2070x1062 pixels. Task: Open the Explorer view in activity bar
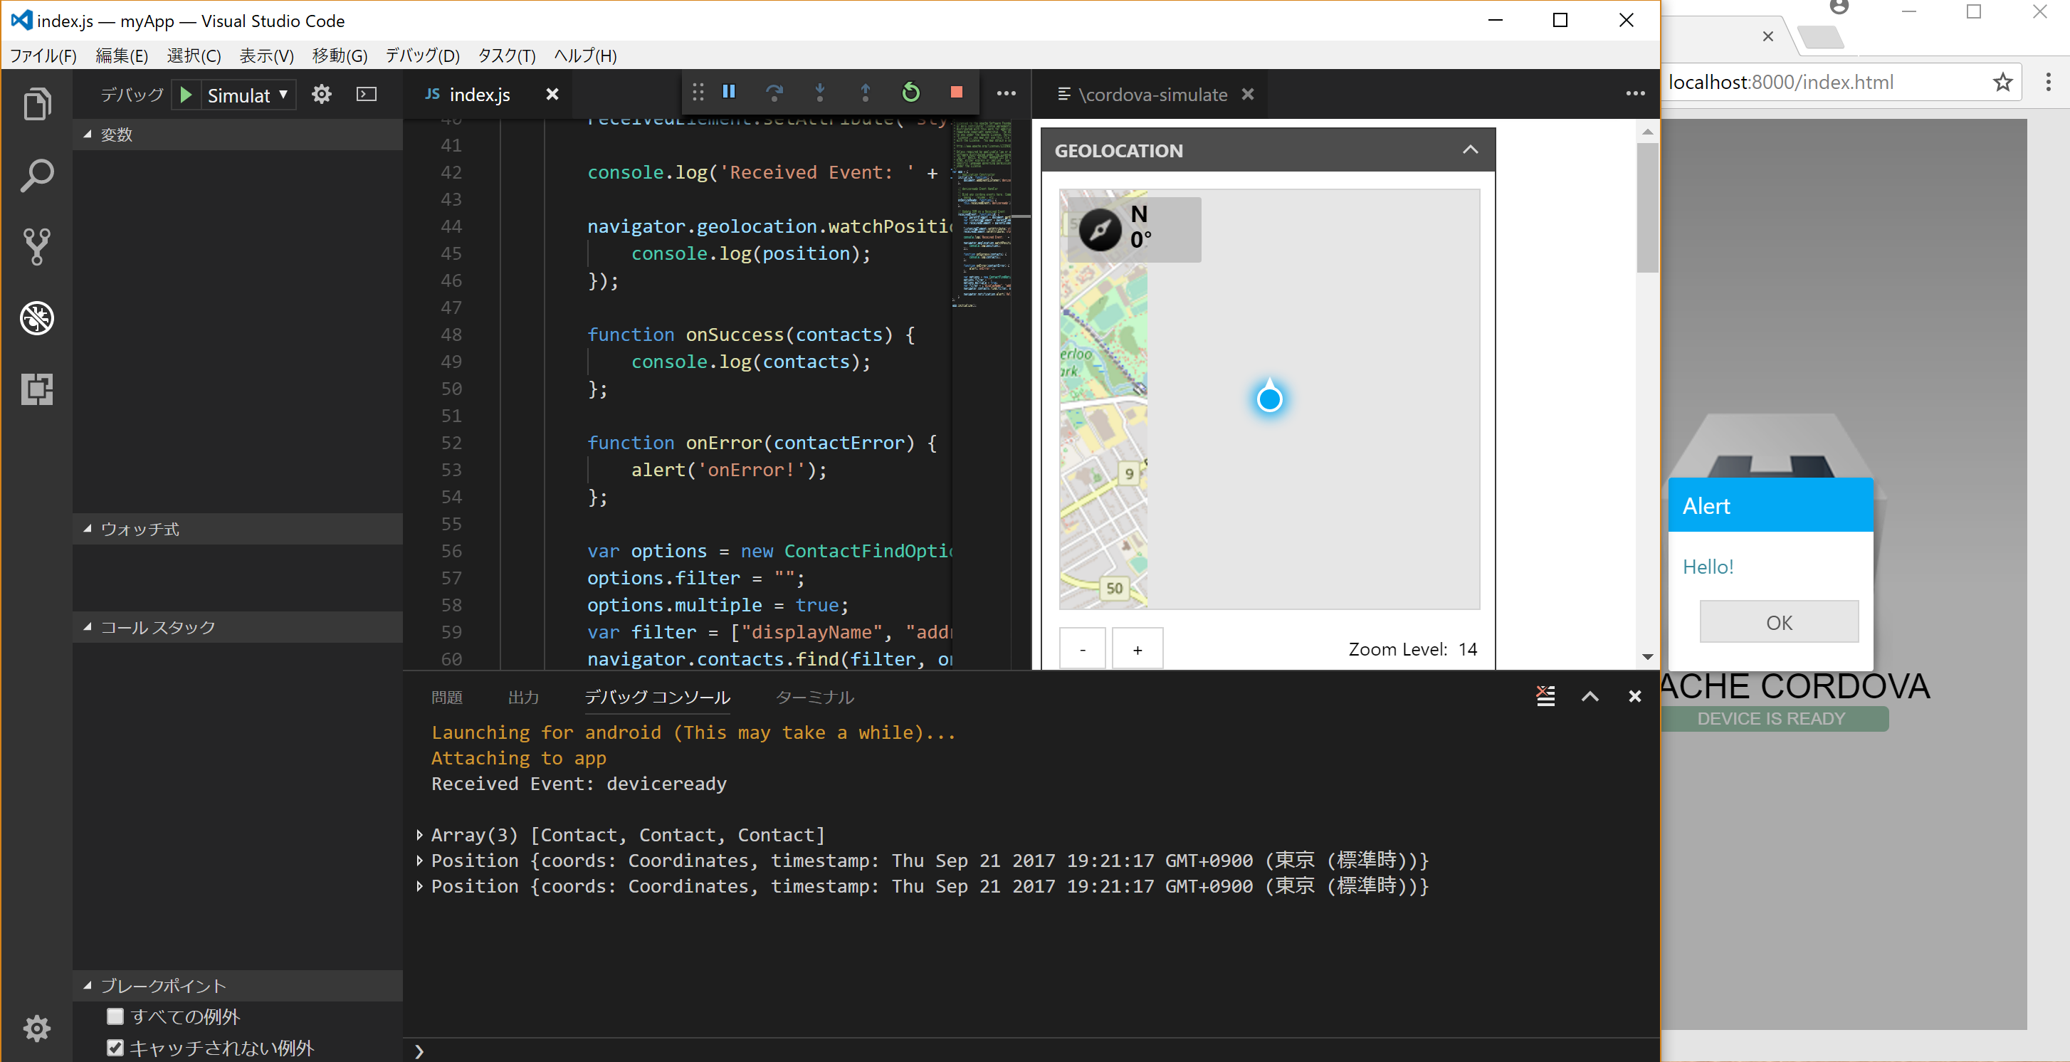[x=37, y=105]
